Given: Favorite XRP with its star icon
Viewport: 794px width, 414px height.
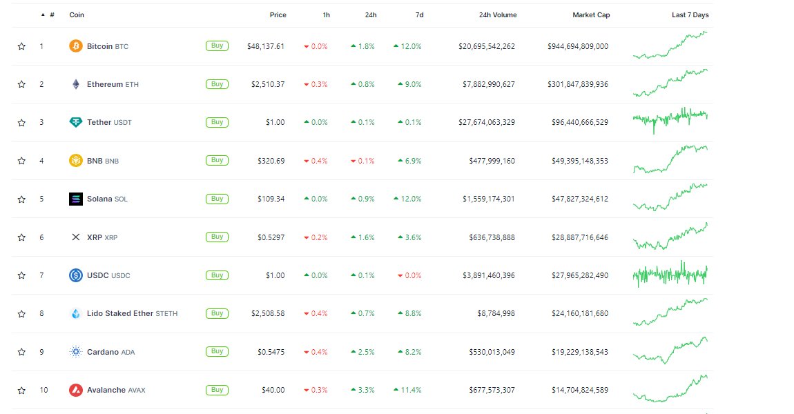Looking at the screenshot, I should click(x=21, y=237).
